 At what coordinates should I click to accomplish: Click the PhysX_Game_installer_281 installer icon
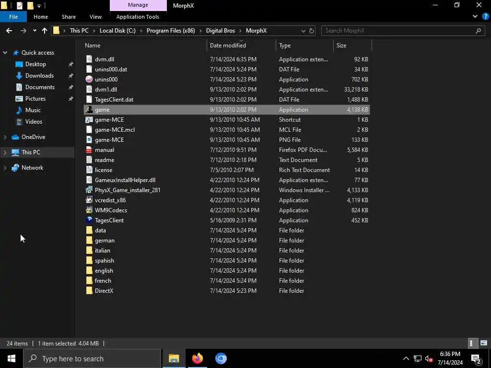click(x=89, y=190)
